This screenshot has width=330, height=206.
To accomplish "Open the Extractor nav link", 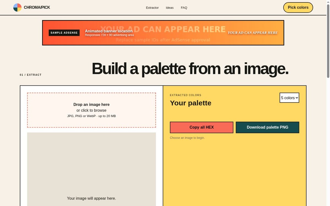I will point(152,8).
